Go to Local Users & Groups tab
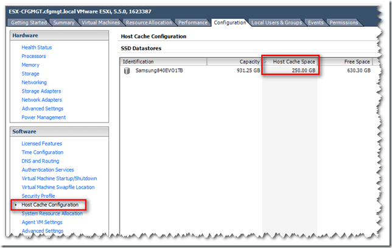The image size is (392, 248). click(276, 23)
